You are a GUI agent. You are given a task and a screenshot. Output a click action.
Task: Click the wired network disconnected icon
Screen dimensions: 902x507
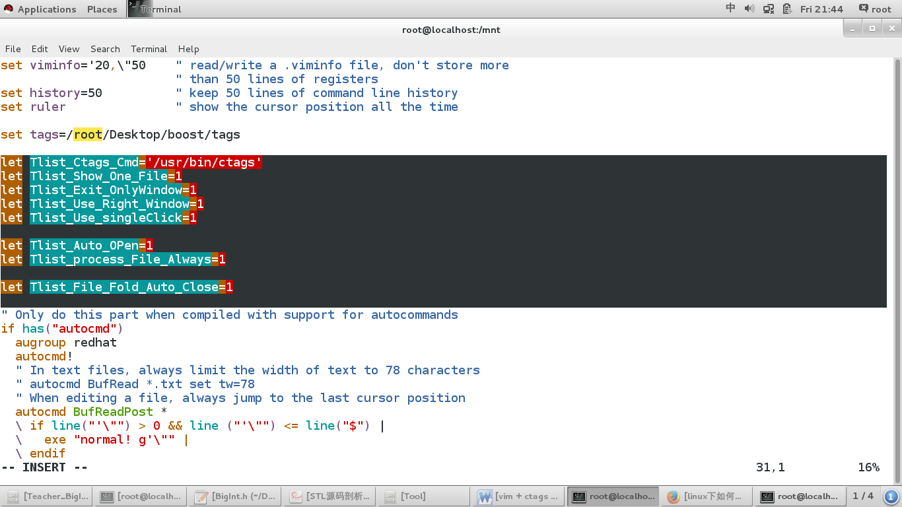pyautogui.click(x=768, y=9)
